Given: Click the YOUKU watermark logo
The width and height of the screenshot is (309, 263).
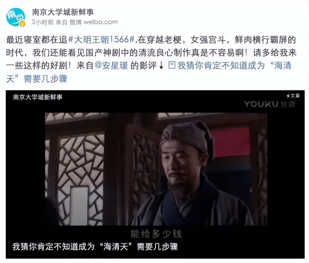Looking at the screenshot, I should tap(269, 104).
